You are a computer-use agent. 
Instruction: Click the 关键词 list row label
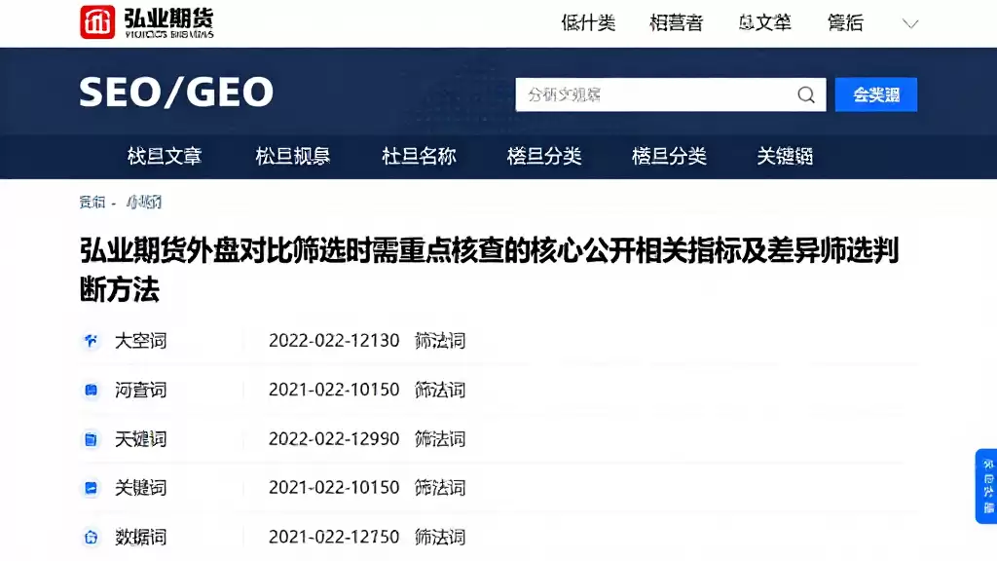(140, 488)
